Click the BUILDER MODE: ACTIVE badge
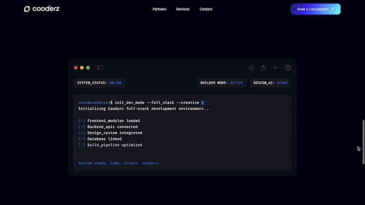Image resolution: width=365 pixels, height=205 pixels. [222, 83]
